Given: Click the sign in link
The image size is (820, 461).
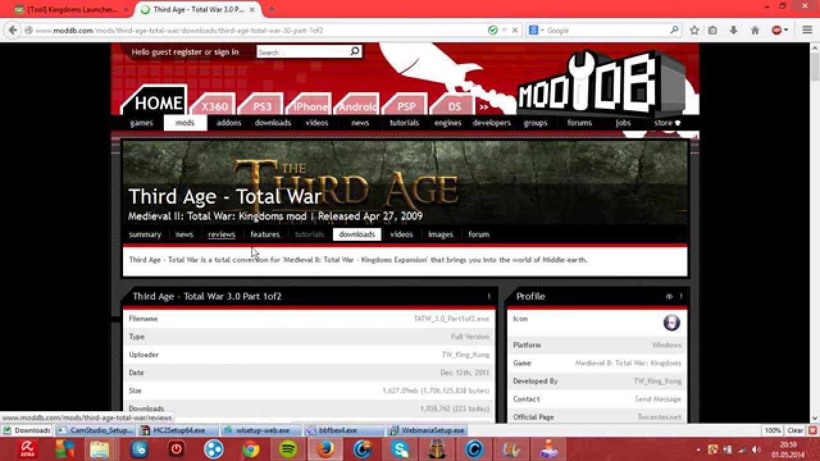Looking at the screenshot, I should (226, 52).
